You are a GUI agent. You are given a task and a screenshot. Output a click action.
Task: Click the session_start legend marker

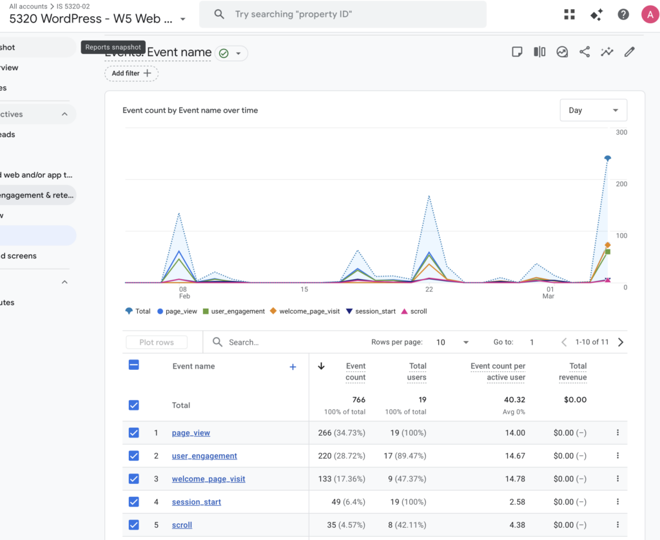[x=350, y=311]
